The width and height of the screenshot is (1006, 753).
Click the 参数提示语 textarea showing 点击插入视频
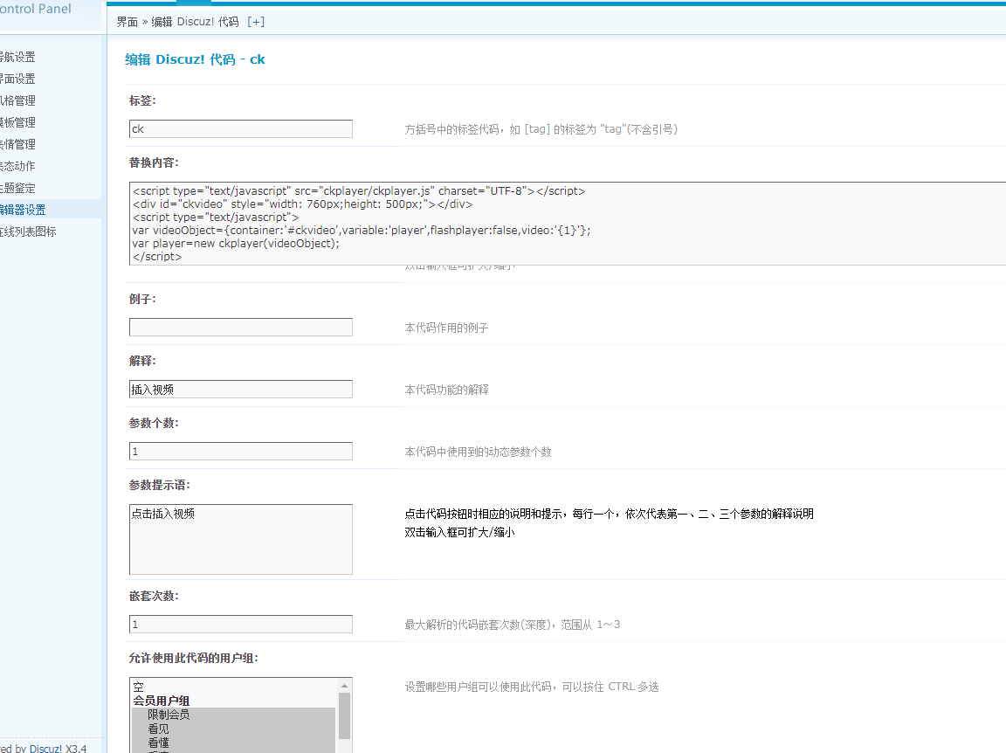tap(240, 537)
